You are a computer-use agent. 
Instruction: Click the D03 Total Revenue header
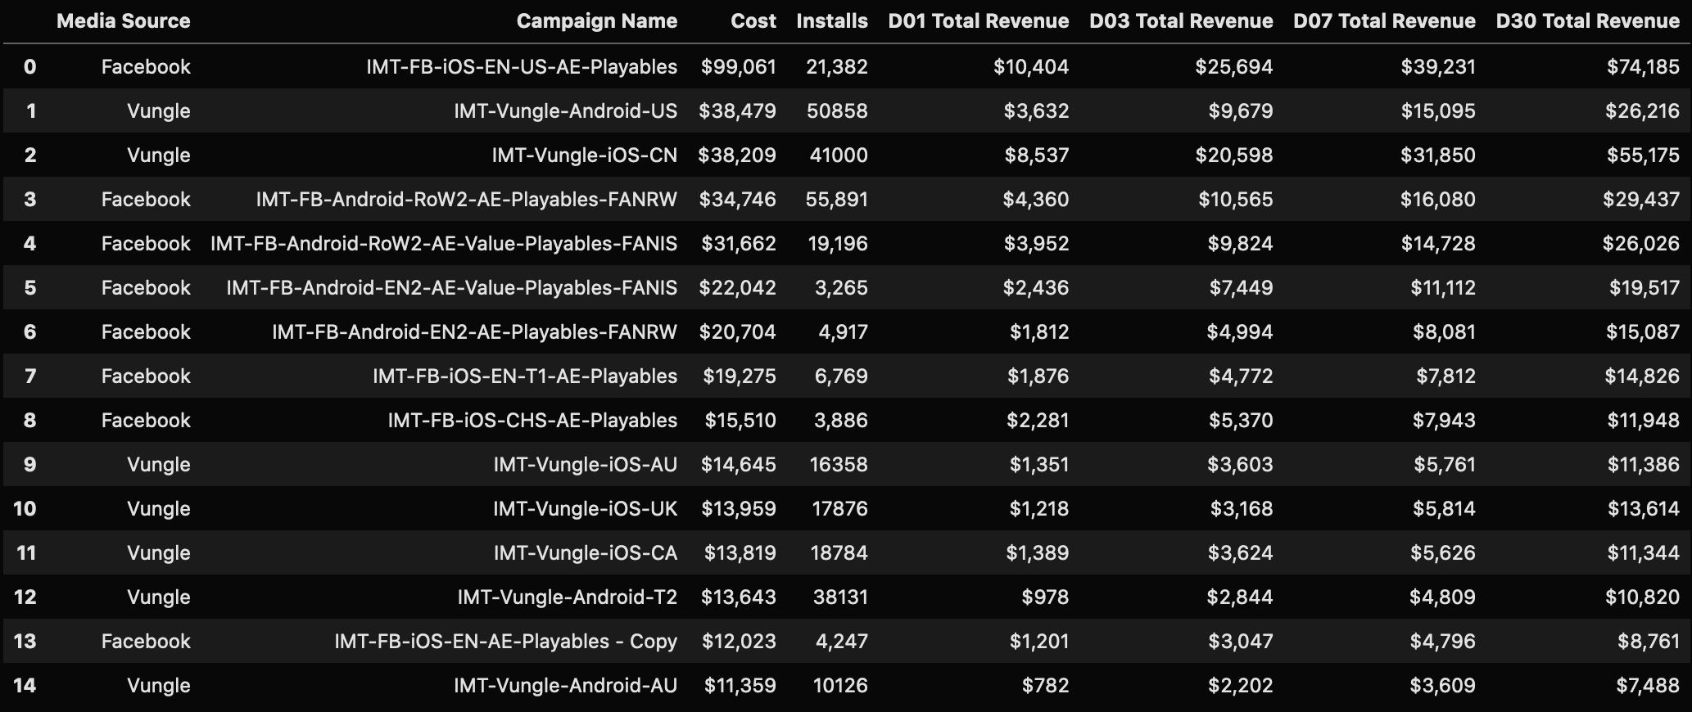[1180, 21]
